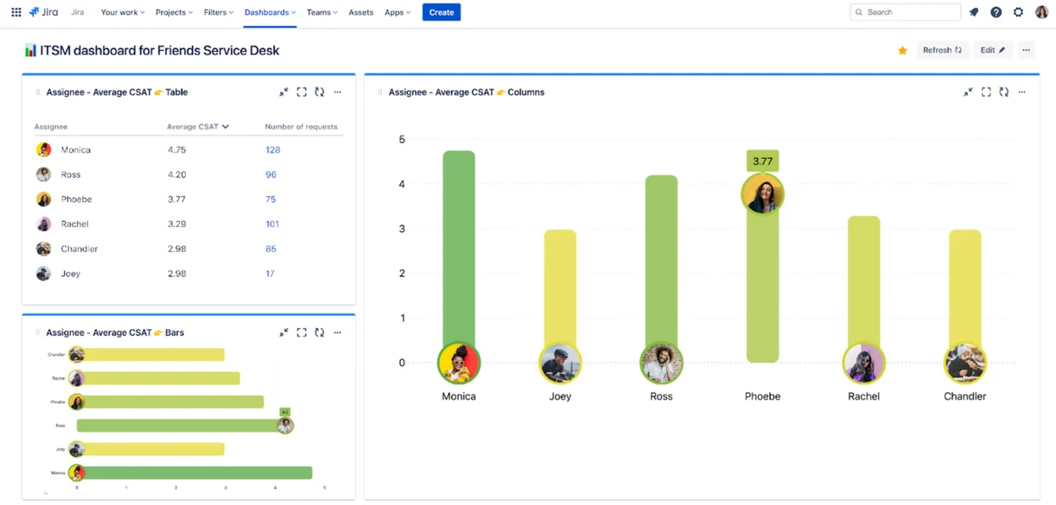Viewport: 1056px width, 505px height.
Task: Go to the Assets menu item
Action: tap(360, 12)
